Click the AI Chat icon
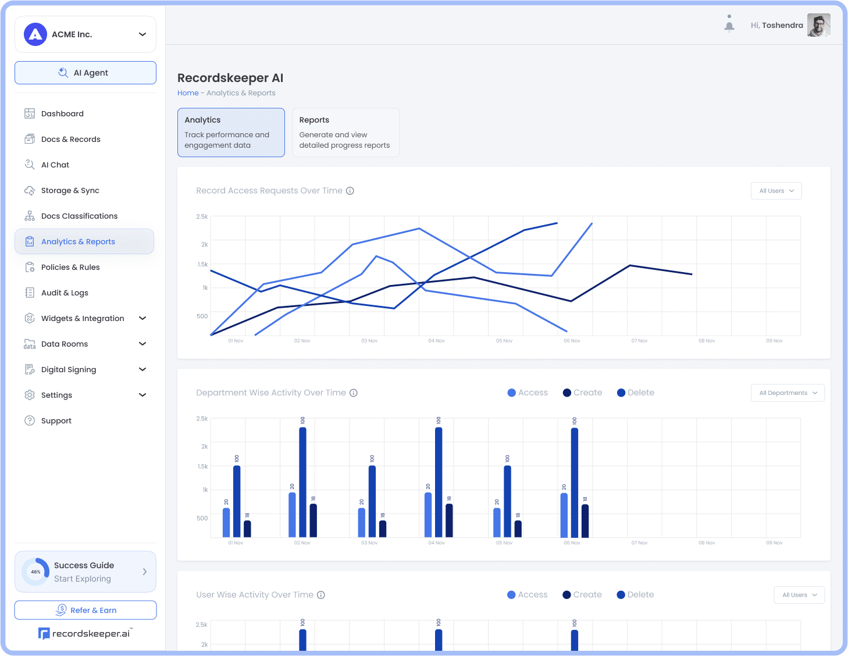This screenshot has height=656, width=848. [30, 165]
